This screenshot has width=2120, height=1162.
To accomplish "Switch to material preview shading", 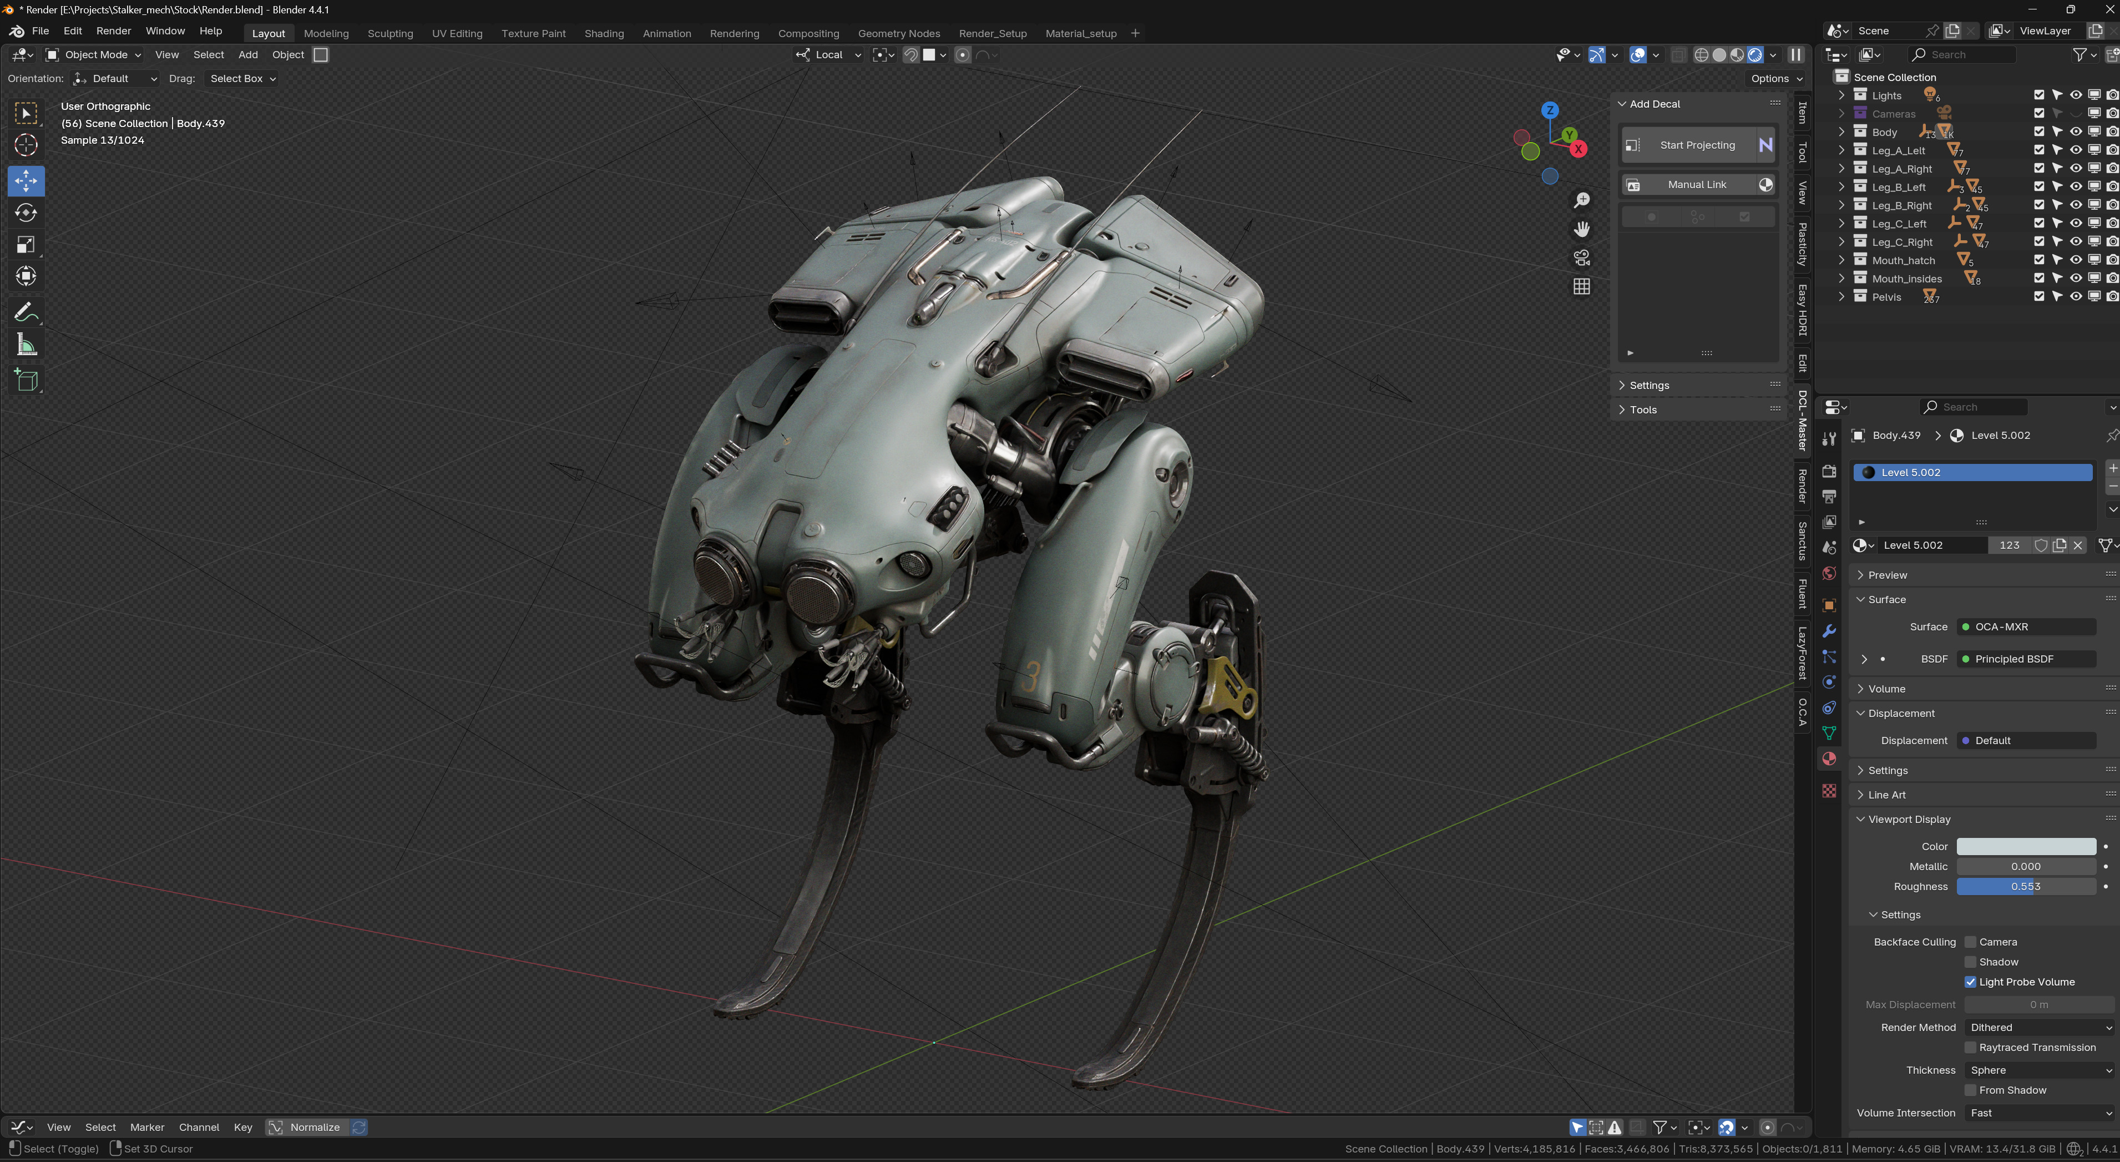I will pyautogui.click(x=1737, y=55).
